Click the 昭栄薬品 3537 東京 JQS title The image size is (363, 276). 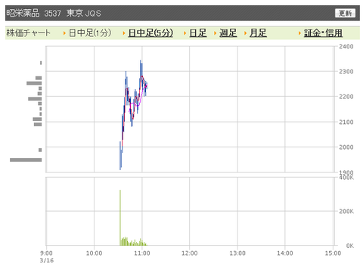[54, 13]
